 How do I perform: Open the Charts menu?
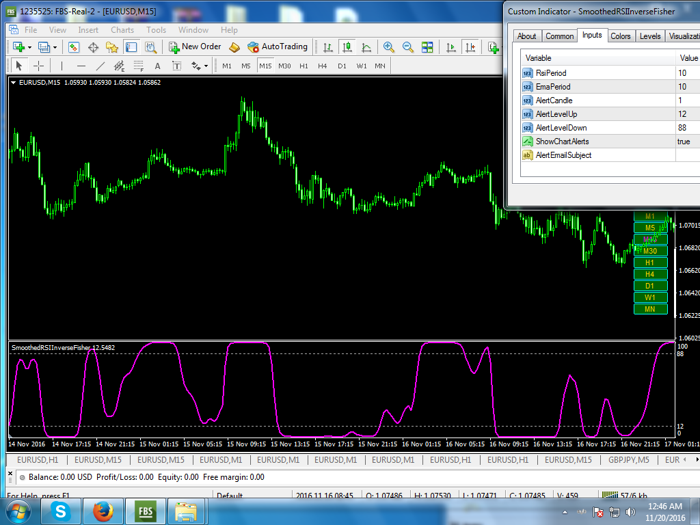(122, 30)
